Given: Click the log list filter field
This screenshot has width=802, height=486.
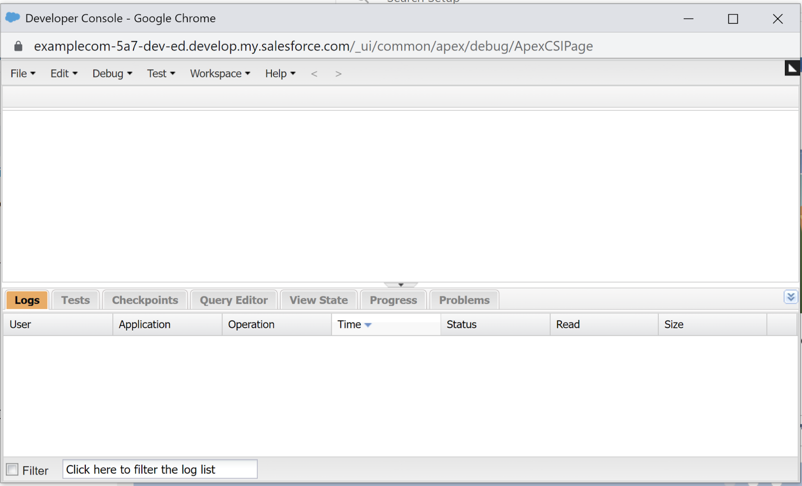Looking at the screenshot, I should point(160,469).
